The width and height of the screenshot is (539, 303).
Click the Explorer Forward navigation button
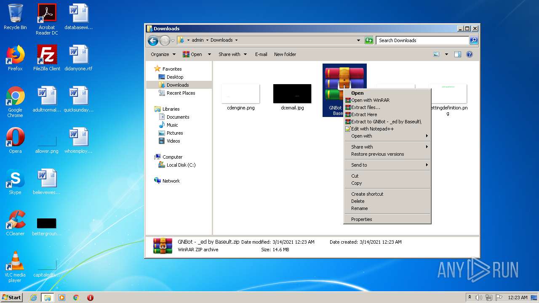tap(165, 40)
